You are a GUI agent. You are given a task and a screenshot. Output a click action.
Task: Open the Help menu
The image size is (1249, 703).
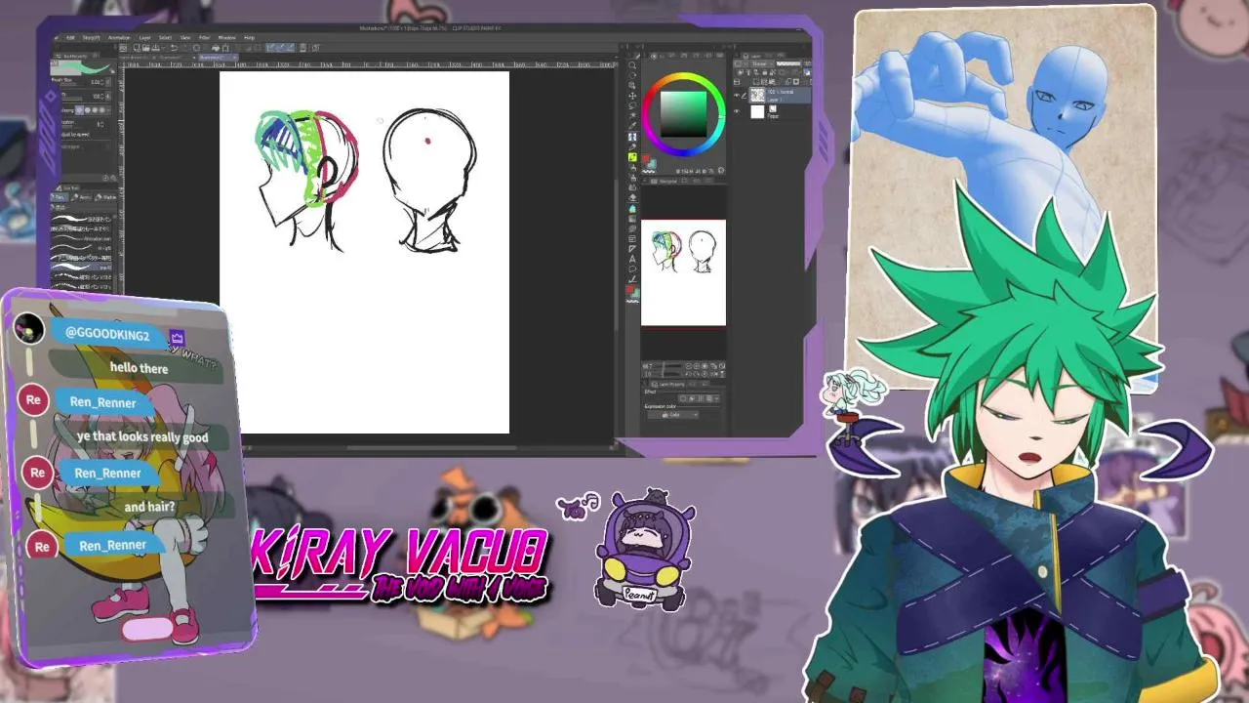coord(249,38)
